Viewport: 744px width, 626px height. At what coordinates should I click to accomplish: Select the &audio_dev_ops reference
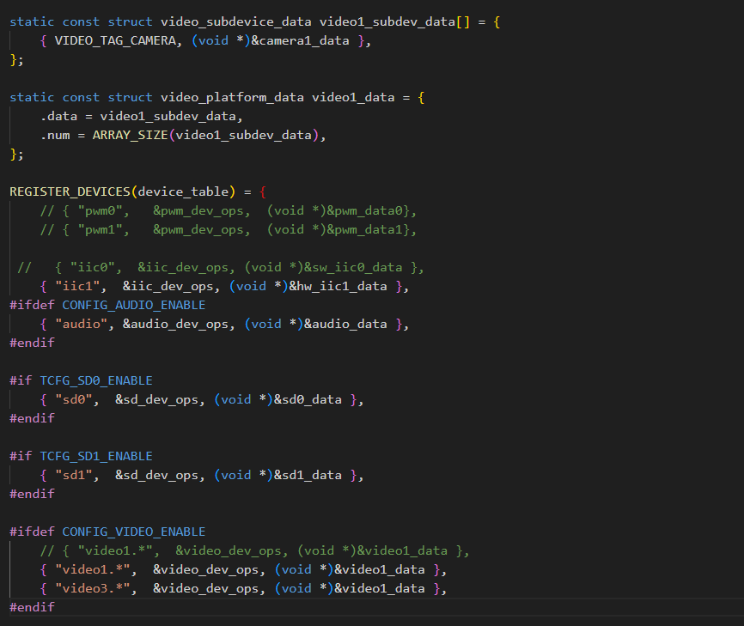[x=175, y=325]
